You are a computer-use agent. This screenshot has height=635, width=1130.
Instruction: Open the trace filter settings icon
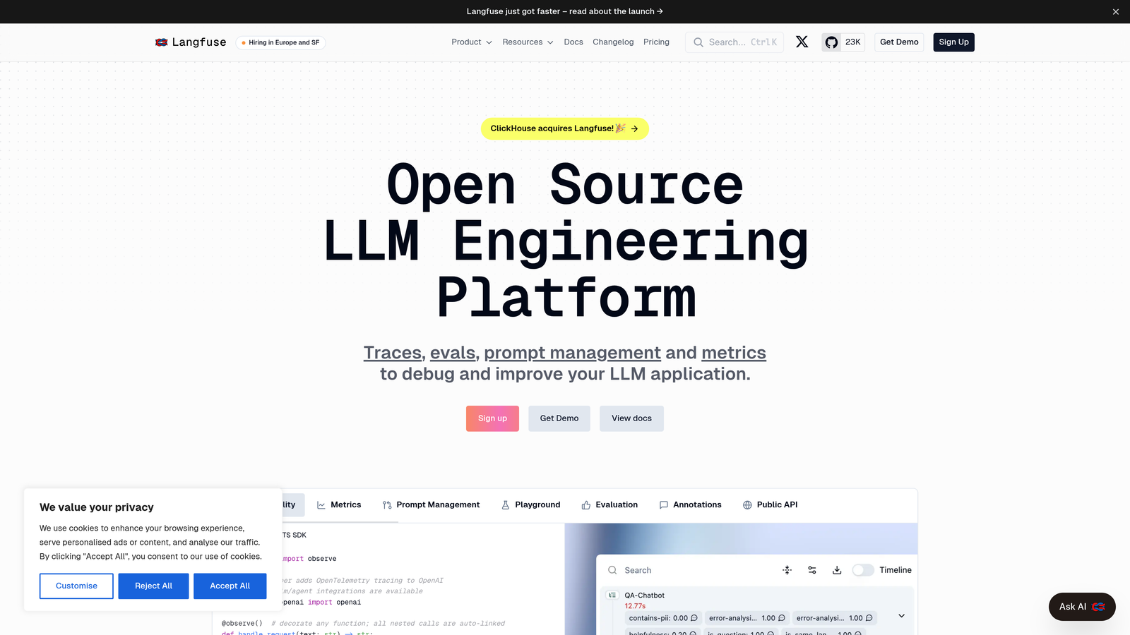pyautogui.click(x=811, y=569)
